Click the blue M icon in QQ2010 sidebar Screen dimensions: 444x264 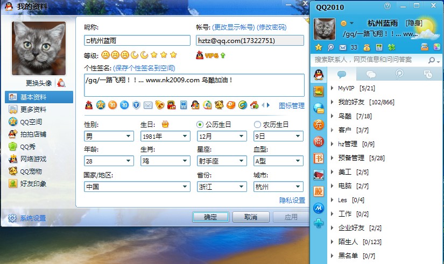tap(319, 208)
